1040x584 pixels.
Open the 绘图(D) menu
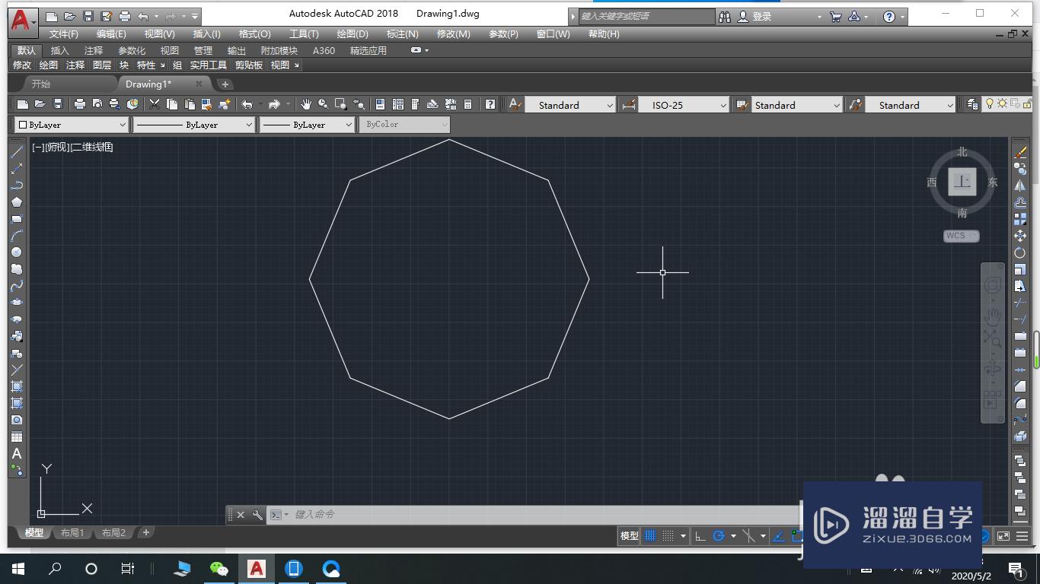click(353, 34)
